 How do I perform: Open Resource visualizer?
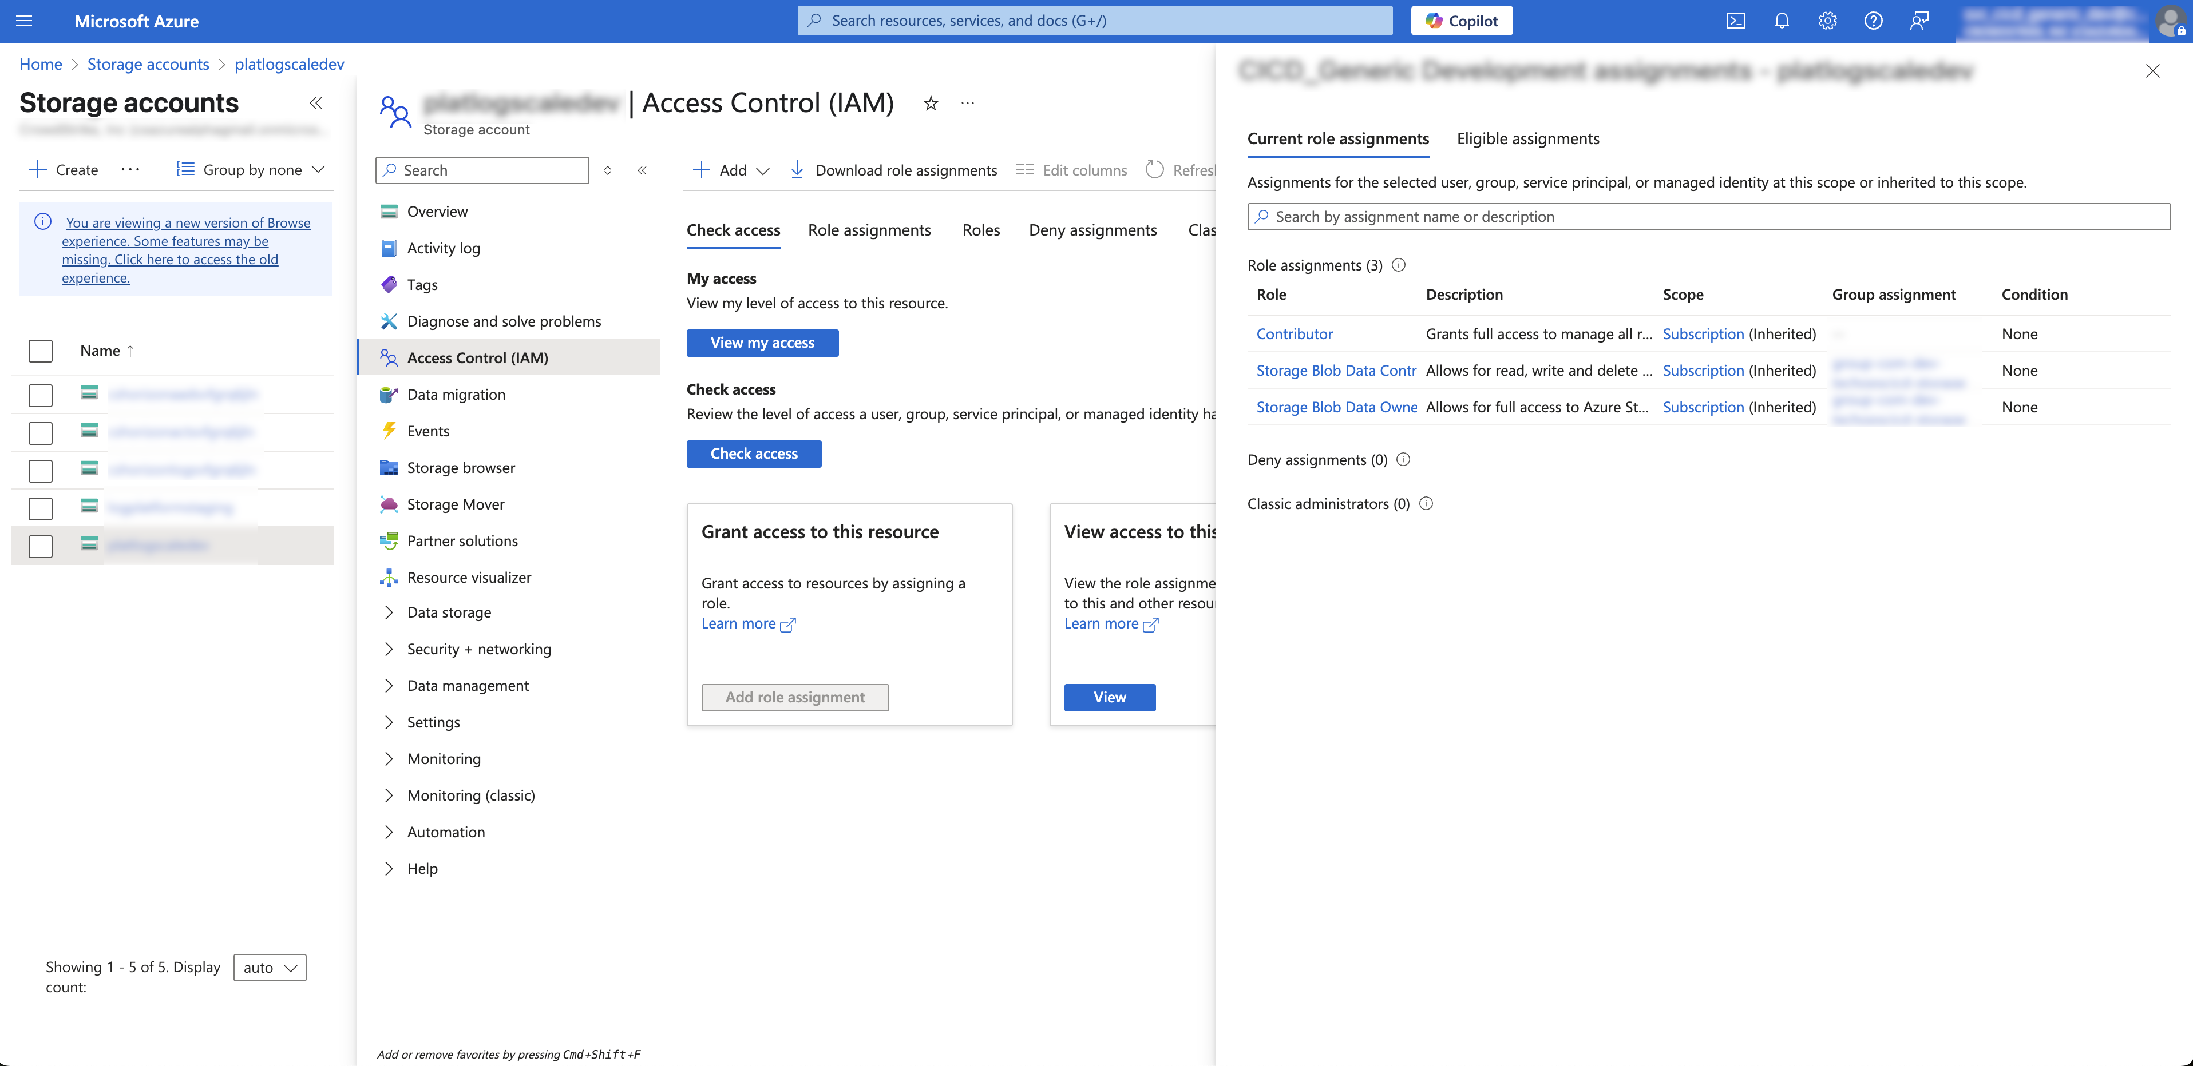click(x=468, y=577)
